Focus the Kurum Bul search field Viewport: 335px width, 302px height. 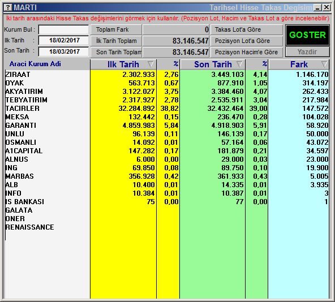[63, 29]
